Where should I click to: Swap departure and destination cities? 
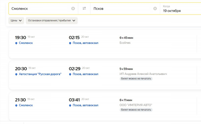click(x=84, y=8)
